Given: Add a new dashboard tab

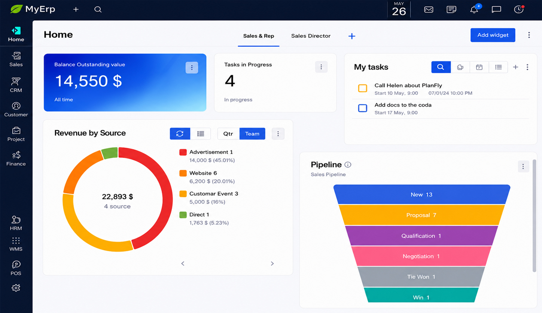Looking at the screenshot, I should pos(352,36).
